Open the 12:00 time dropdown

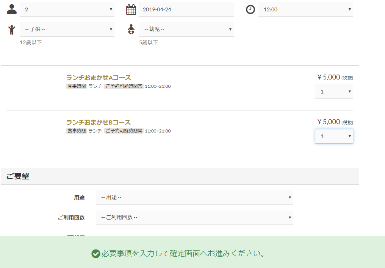point(306,9)
